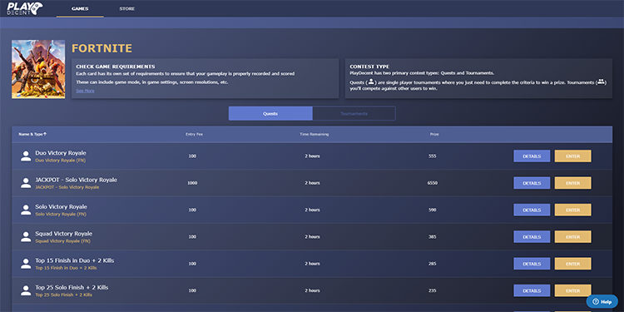
Task: Open the Games tab
Action: (x=80, y=9)
